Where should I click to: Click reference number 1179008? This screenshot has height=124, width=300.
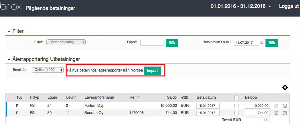pyautogui.click(x=137, y=113)
